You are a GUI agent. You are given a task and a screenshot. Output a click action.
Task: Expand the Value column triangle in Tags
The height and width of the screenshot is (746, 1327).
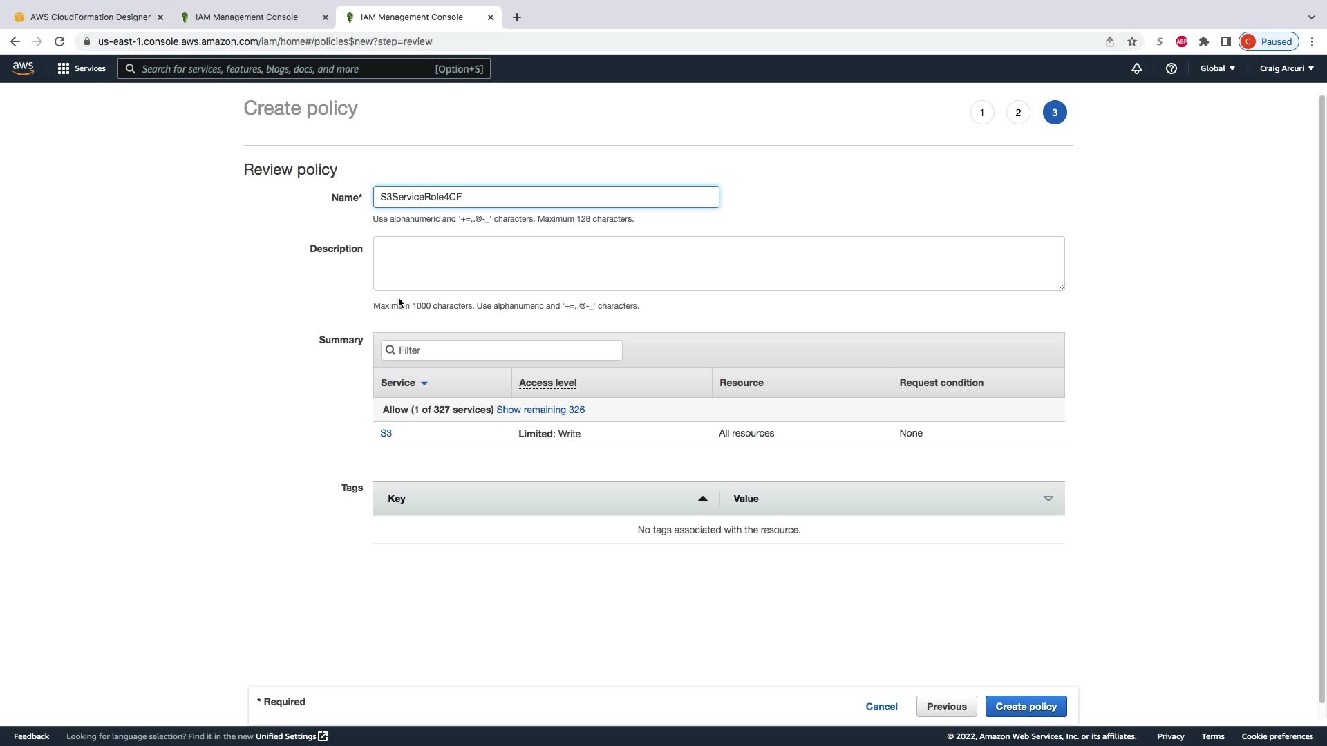1048,499
